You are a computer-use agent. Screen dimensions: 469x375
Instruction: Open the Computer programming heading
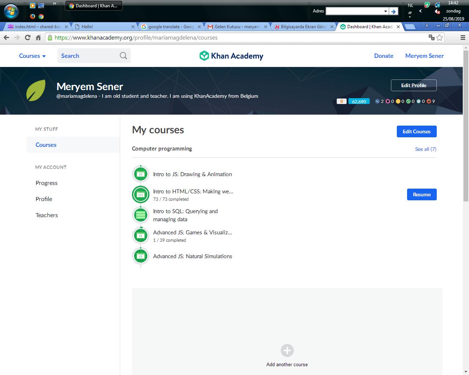point(162,149)
